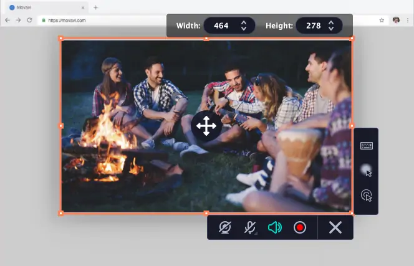Close the Movavi browser tab
This screenshot has width=414, height=266.
[x=83, y=7]
